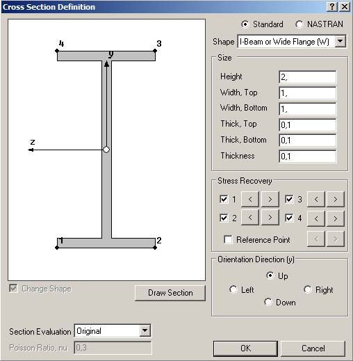The image size is (353, 361).
Task: Click the origin circle in section preview
Action: coord(106,150)
